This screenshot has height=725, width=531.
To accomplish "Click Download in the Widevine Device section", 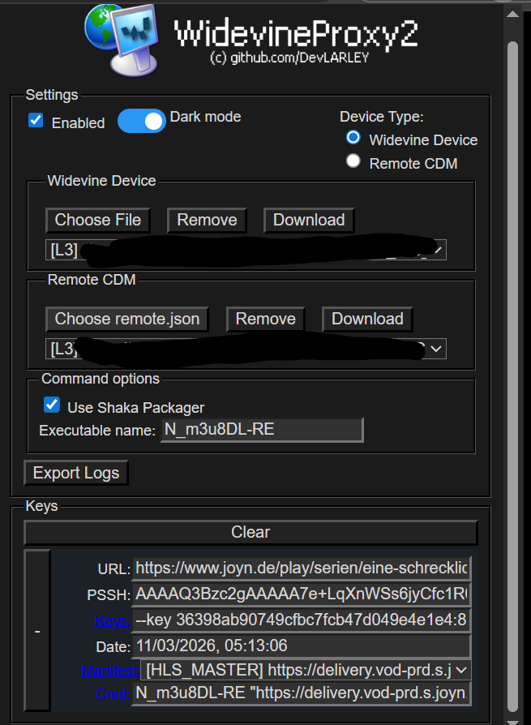I will (x=309, y=220).
